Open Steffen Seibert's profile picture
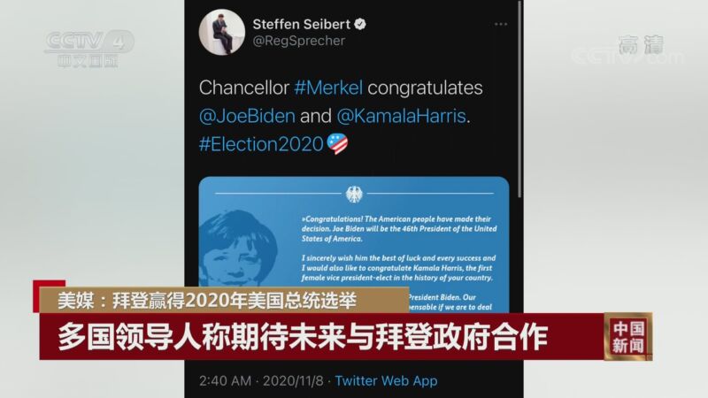The width and height of the screenshot is (708, 398). (222, 33)
